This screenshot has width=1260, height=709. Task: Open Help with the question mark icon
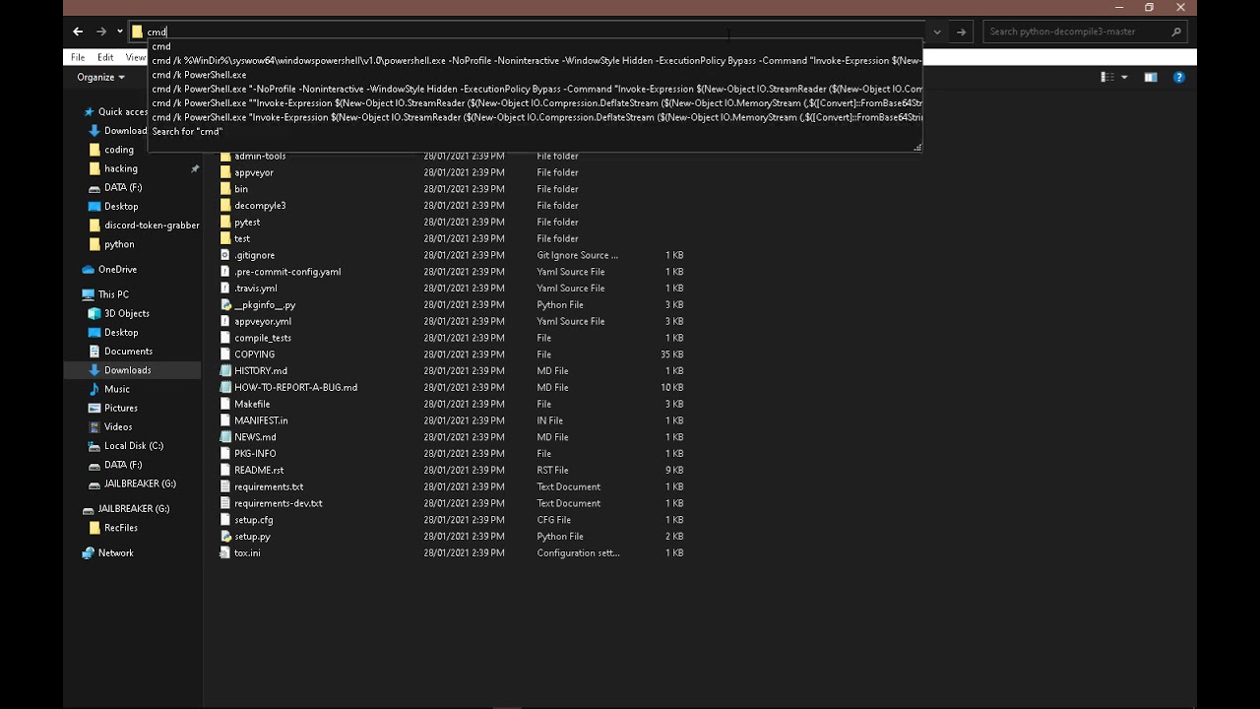[x=1178, y=77]
